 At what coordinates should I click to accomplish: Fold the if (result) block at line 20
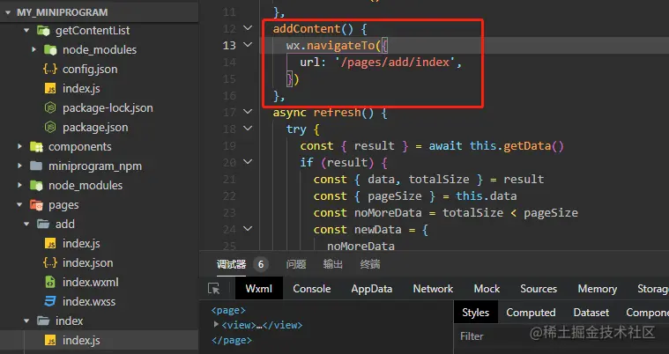click(248, 162)
